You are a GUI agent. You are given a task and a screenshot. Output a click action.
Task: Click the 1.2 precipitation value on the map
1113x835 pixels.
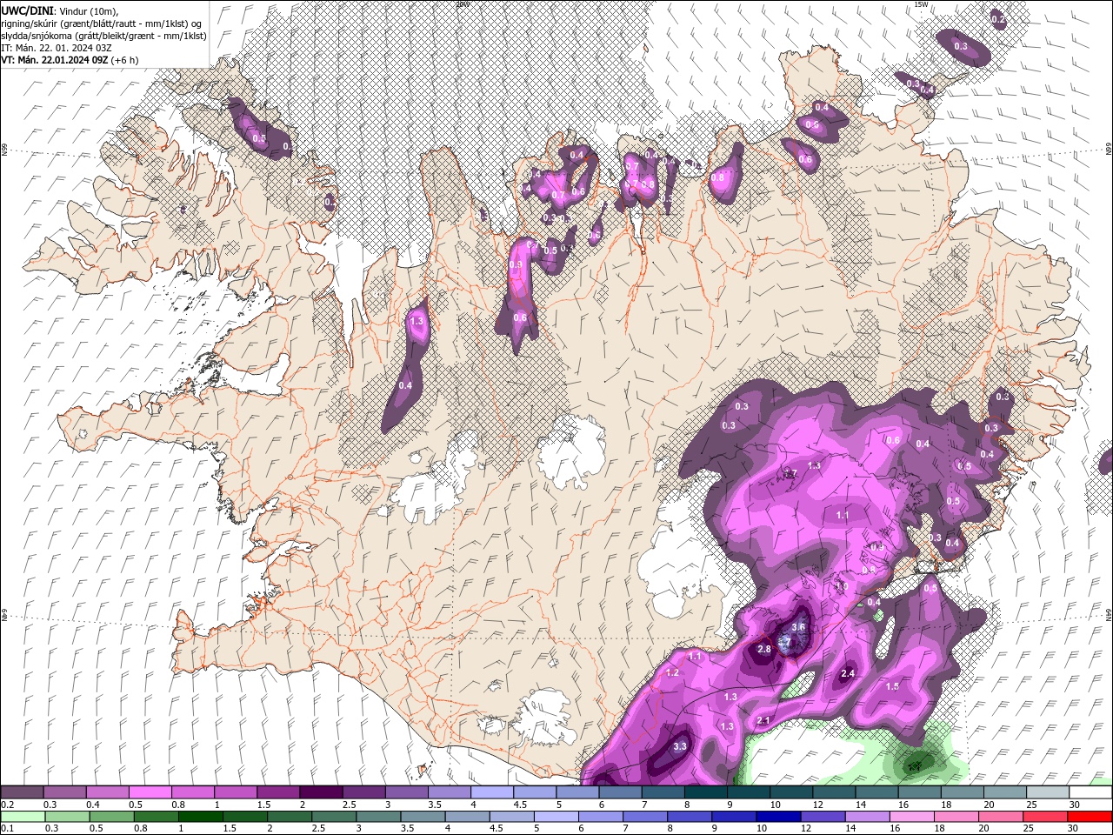point(672,672)
